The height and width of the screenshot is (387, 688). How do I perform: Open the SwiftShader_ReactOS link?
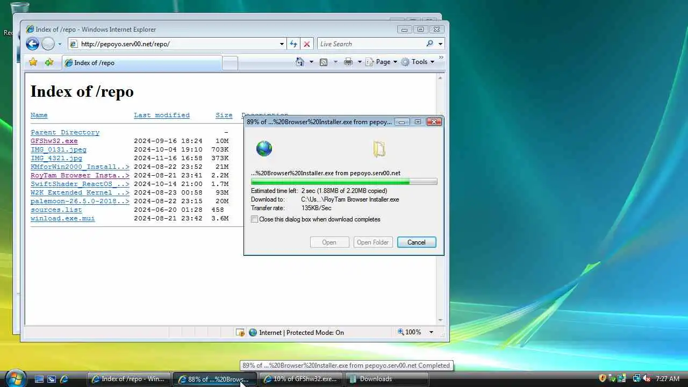(x=80, y=184)
